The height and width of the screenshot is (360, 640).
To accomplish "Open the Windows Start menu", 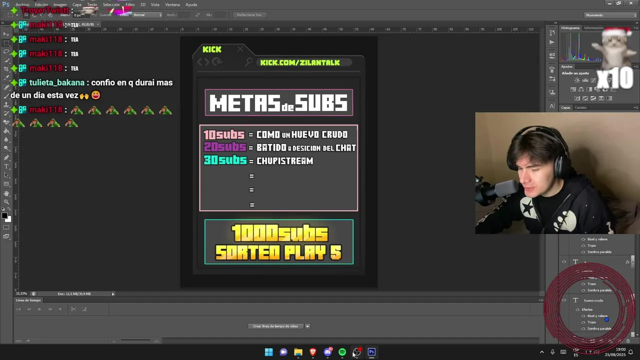I will (x=268, y=352).
